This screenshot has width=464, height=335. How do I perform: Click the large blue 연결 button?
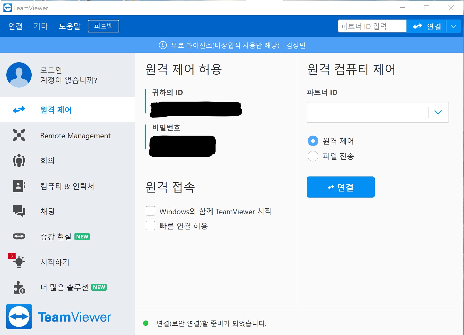(341, 187)
